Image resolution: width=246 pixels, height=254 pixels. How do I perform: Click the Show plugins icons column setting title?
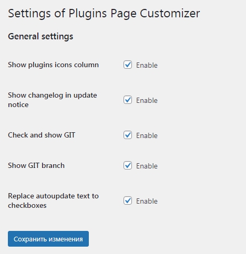pos(53,65)
